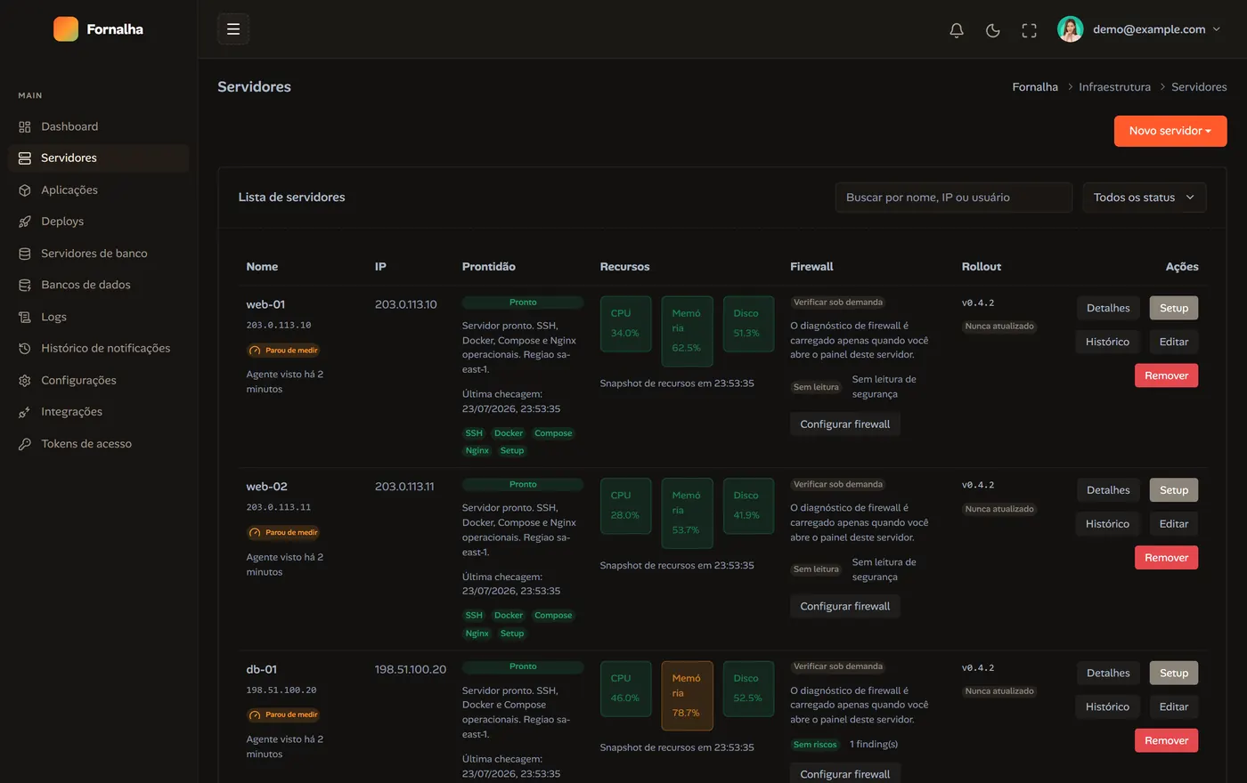Viewport: 1247px width, 783px height.
Task: Enter fullscreen using the expand icon
Action: pos(1029,29)
